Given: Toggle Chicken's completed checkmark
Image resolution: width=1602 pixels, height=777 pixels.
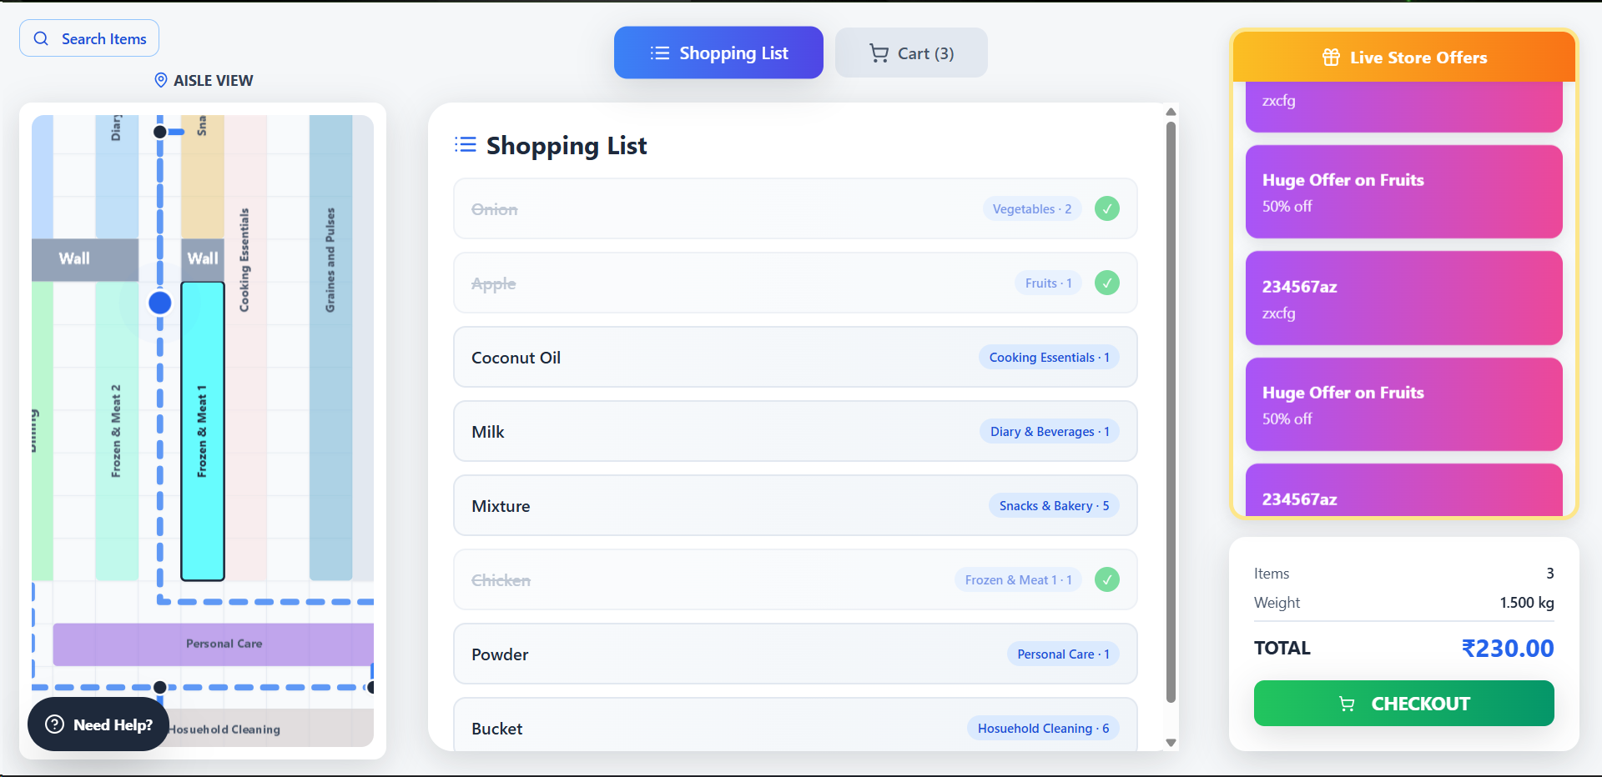Looking at the screenshot, I should 1107,579.
